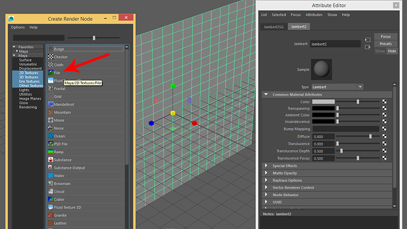Expand the Raytrace Options section
Image resolution: width=407 pixels, height=229 pixels.
266,180
